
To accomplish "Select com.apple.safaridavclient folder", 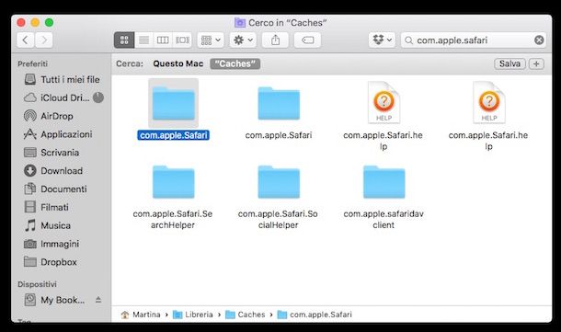I will click(x=384, y=182).
